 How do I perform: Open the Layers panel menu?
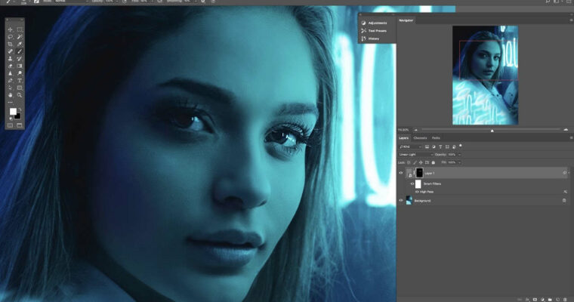[571, 138]
